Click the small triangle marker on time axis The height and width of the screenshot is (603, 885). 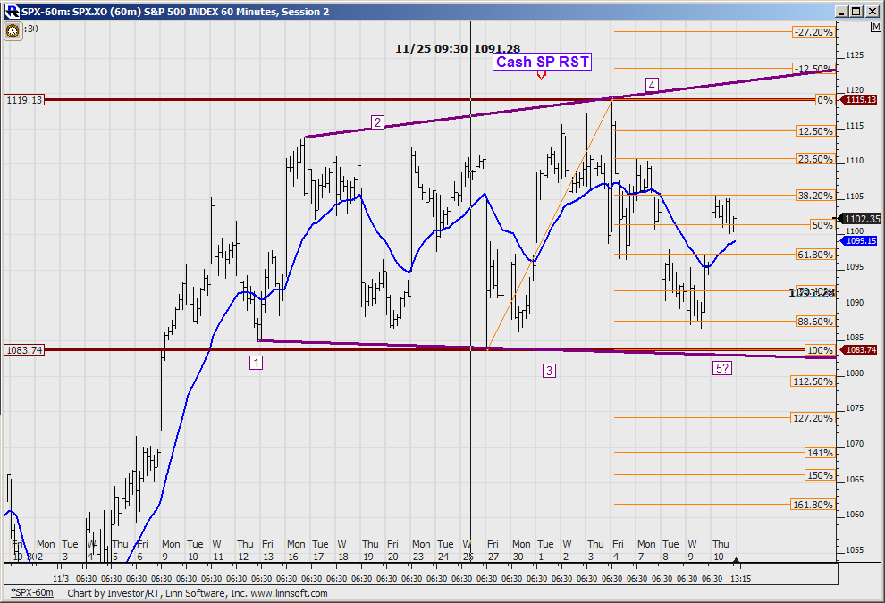(736, 560)
